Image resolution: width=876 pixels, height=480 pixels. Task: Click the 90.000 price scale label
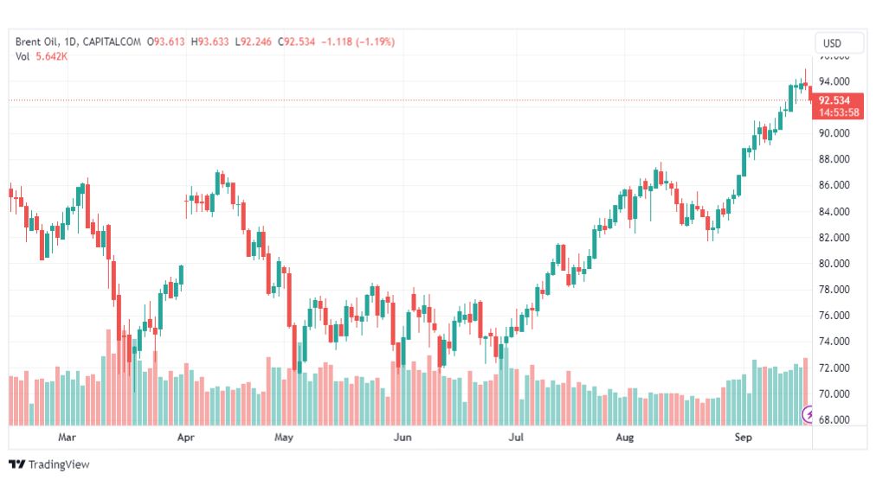pos(835,133)
